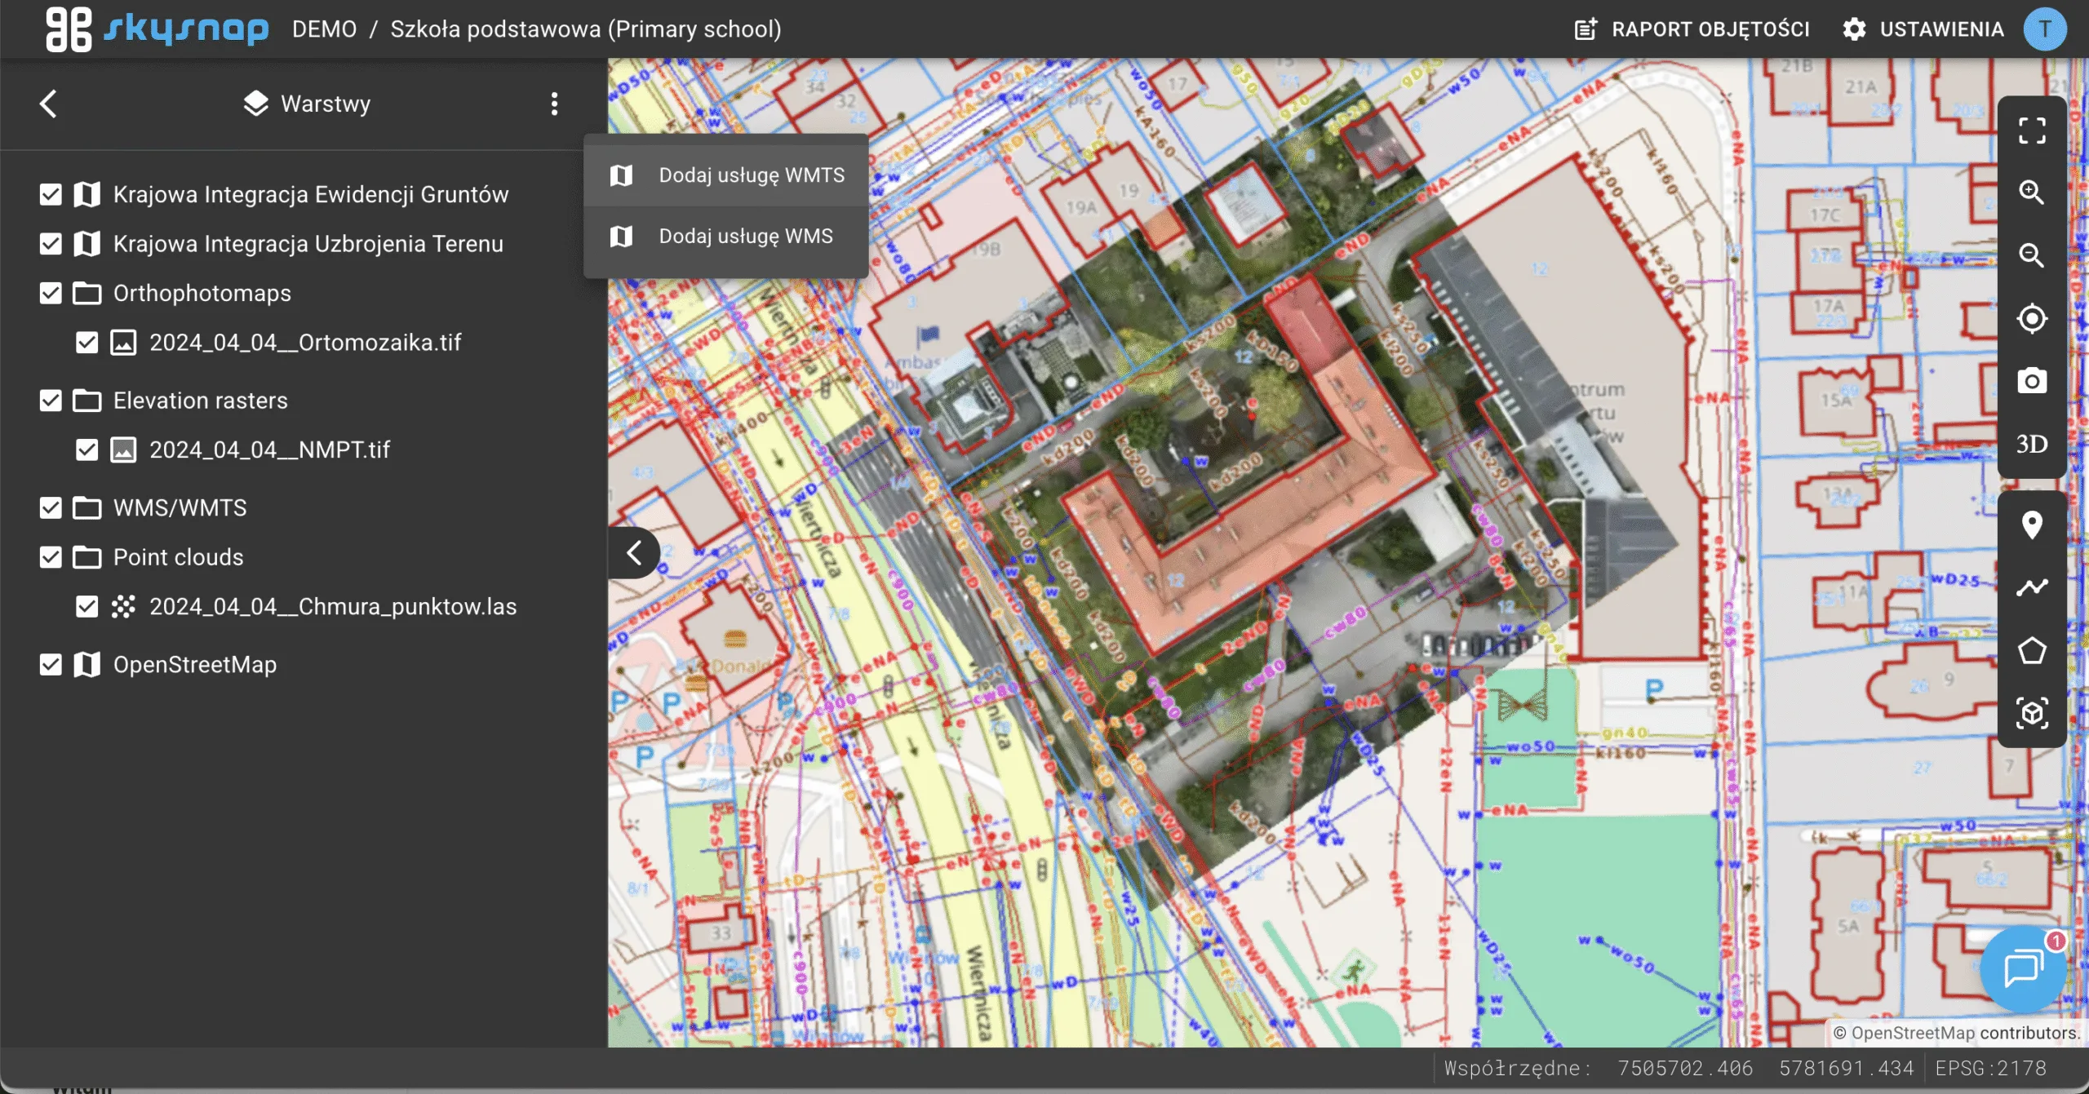Disable Krajowa Integracja Uzbrojenia Terenu layer
Screen dimensions: 2089x1094
51,244
